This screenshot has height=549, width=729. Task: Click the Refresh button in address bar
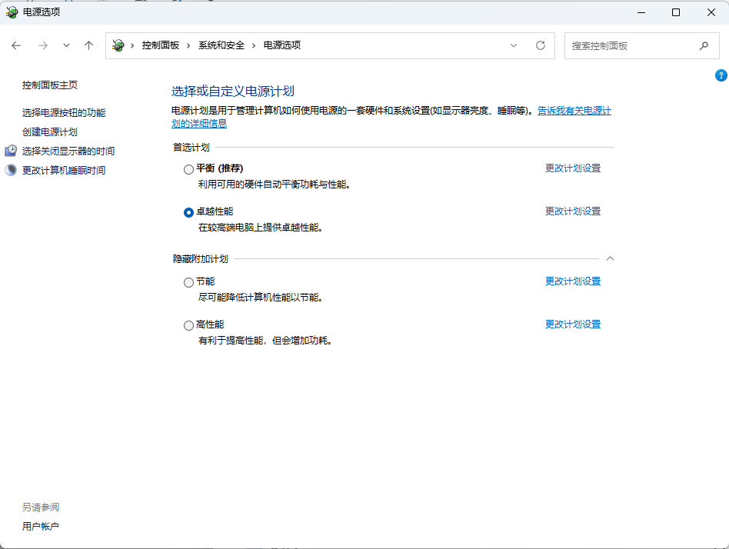(x=541, y=45)
